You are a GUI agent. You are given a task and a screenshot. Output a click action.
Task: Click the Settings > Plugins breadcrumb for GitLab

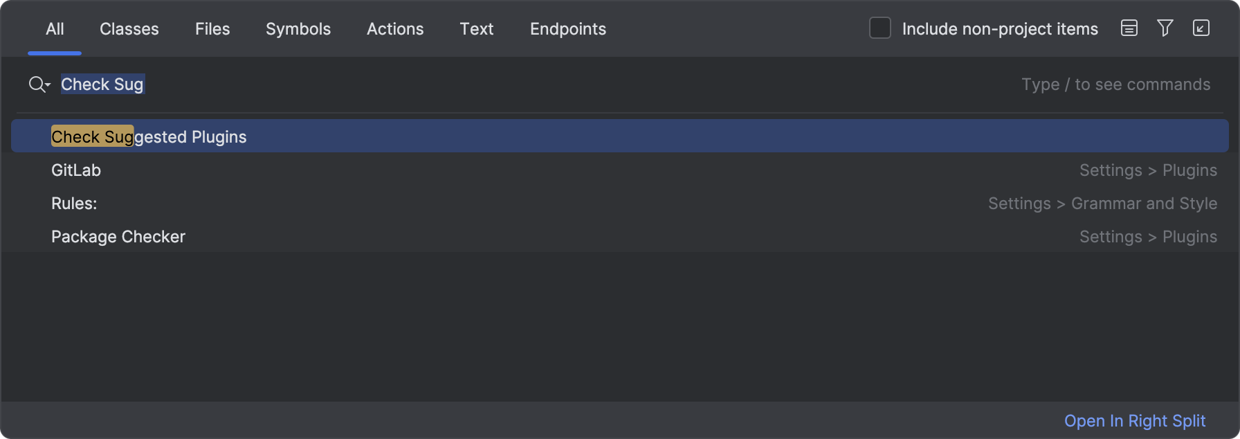point(1148,170)
